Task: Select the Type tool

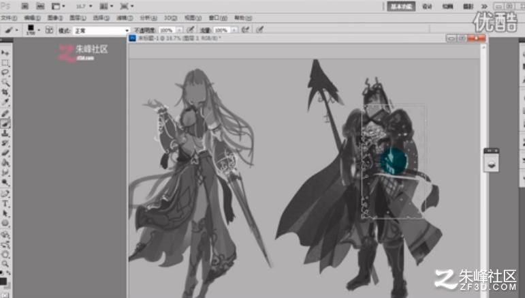Action: 5,204
